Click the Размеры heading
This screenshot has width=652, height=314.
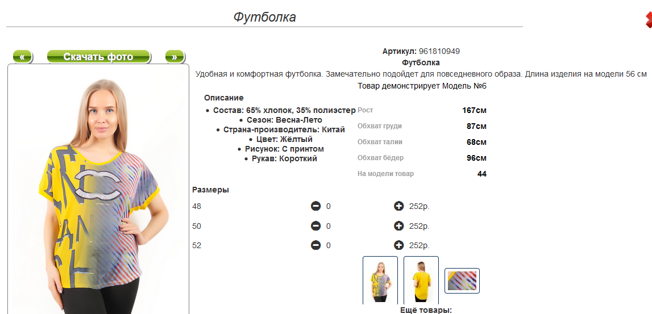point(211,190)
